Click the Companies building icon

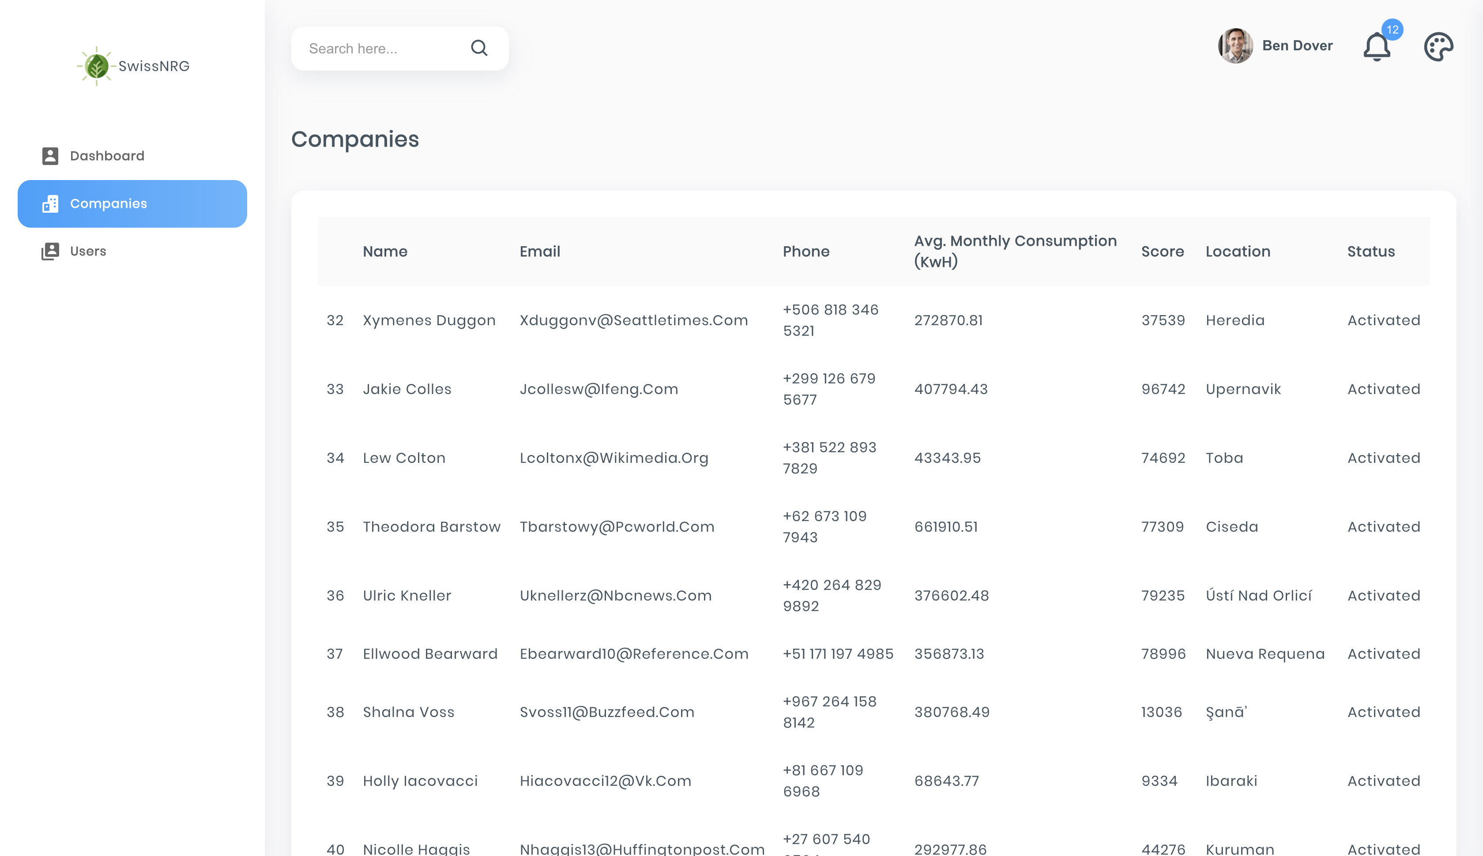51,203
